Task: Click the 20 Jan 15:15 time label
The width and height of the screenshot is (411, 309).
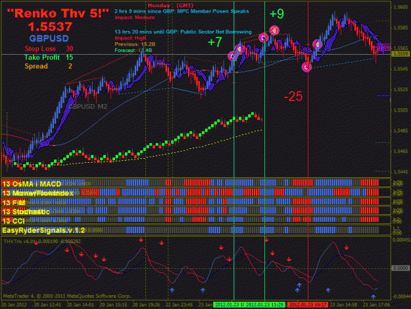Action: click(x=114, y=305)
